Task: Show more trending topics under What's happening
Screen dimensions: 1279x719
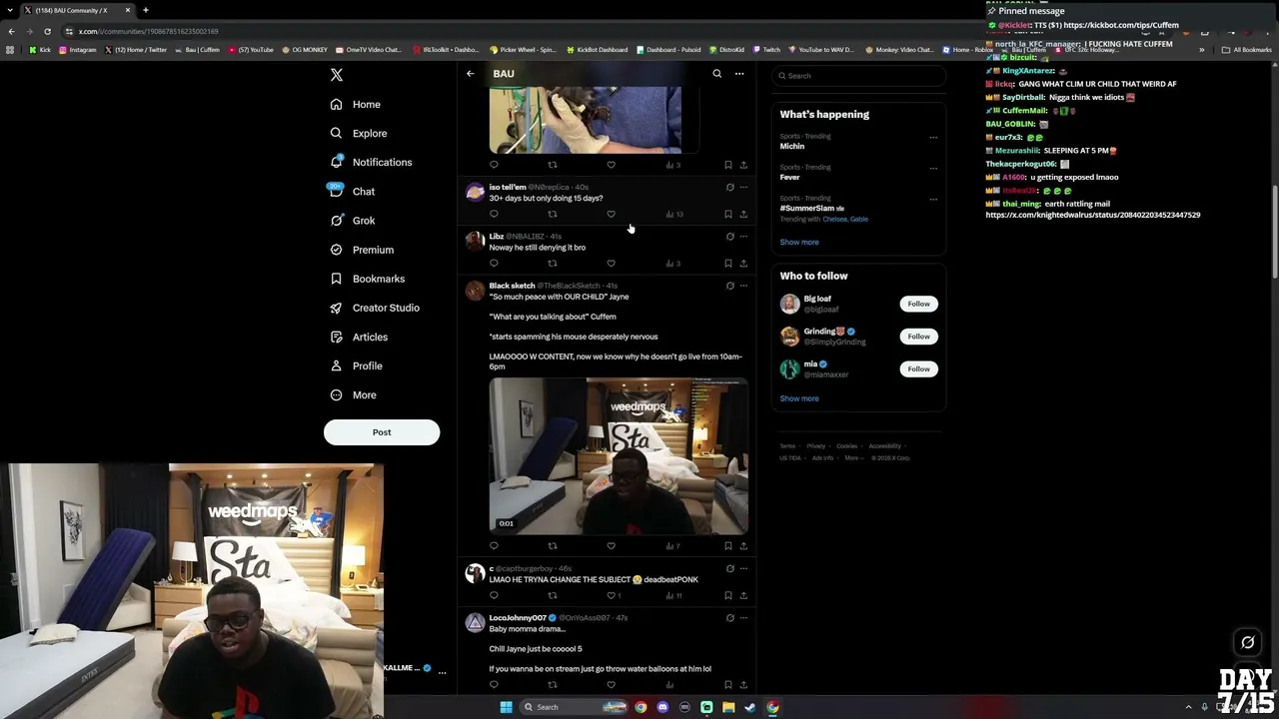Action: (x=799, y=242)
